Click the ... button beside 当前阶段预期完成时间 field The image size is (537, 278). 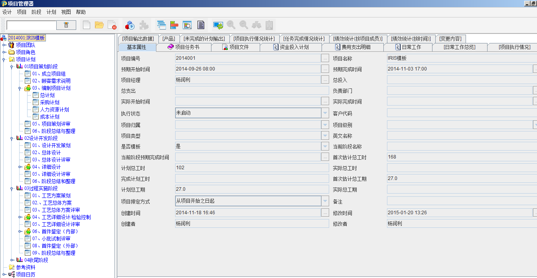coord(325,157)
